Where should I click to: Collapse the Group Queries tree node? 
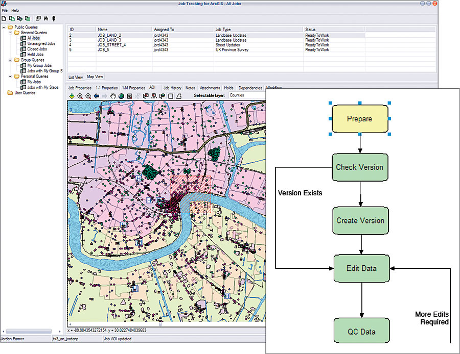(x=10, y=60)
